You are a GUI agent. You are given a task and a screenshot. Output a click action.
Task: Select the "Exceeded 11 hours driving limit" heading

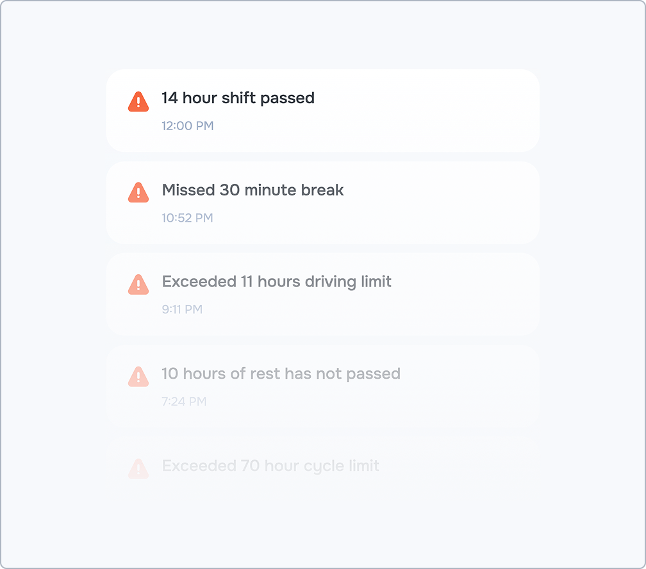[x=276, y=282]
